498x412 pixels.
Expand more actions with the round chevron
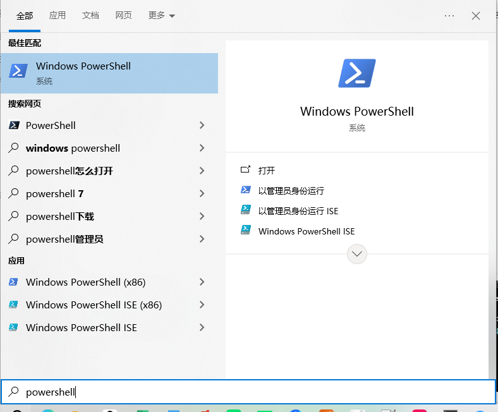[356, 254]
